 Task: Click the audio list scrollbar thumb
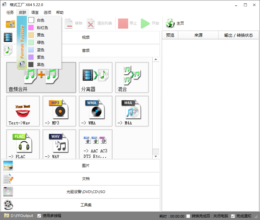[156, 151]
